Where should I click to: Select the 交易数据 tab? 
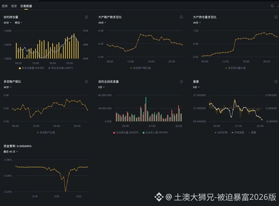(26, 6)
